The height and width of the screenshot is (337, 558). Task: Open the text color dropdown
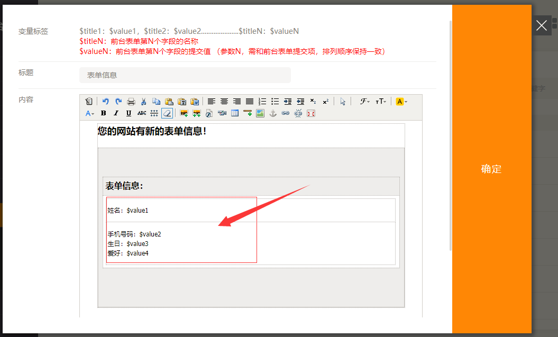click(90, 113)
